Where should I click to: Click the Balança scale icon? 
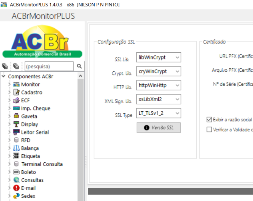point(16,148)
